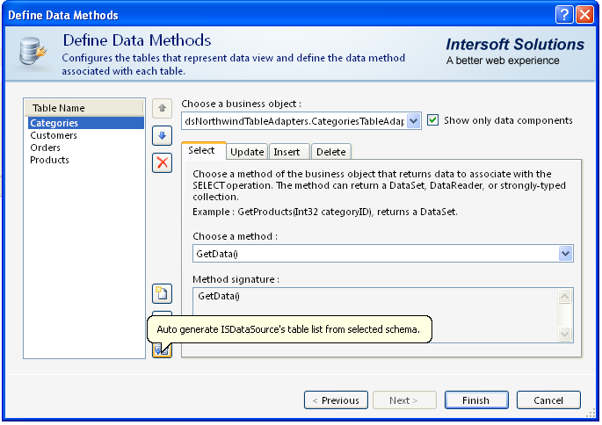Click the auto generate table list icon

pos(162,349)
